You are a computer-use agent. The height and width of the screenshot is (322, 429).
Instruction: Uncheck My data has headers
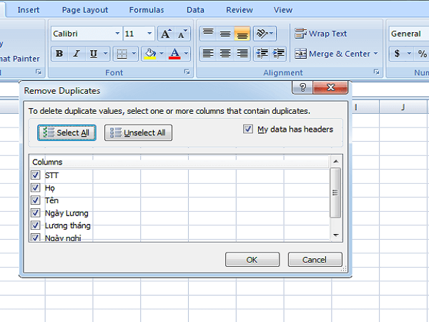click(248, 129)
